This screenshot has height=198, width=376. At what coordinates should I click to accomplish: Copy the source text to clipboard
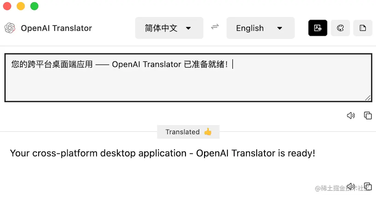[368, 115]
